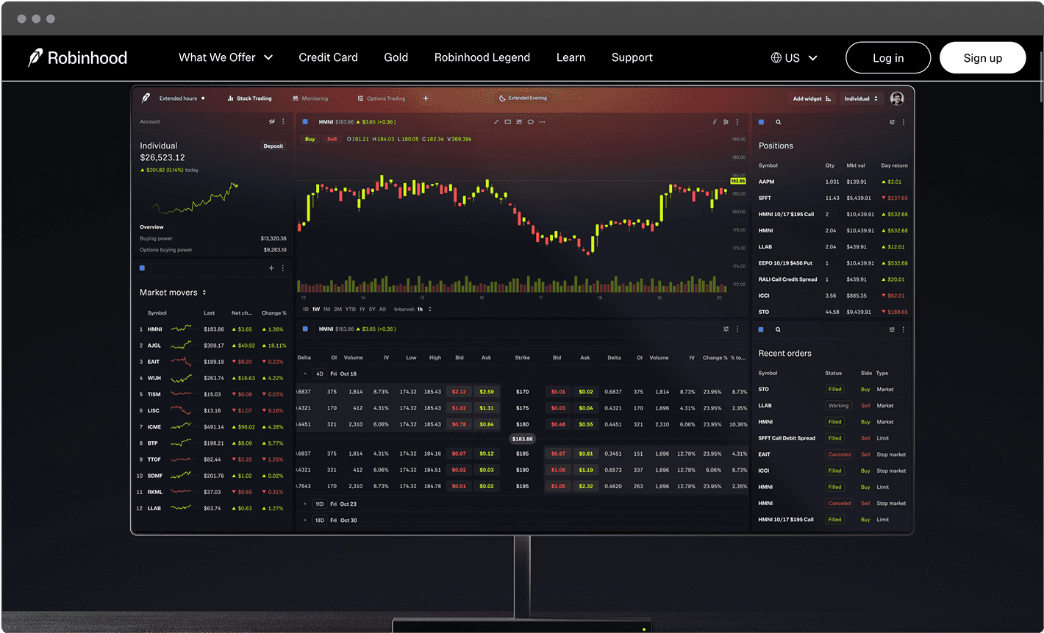The width and height of the screenshot is (1044, 633).
Task: Open the Support page
Action: point(632,57)
